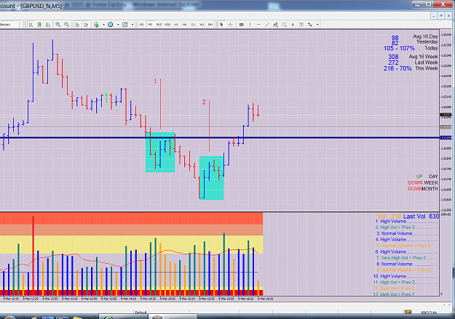This screenshot has height=319, width=455.
Task: Switch chart to H1 timeframe
Action: tap(176, 25)
